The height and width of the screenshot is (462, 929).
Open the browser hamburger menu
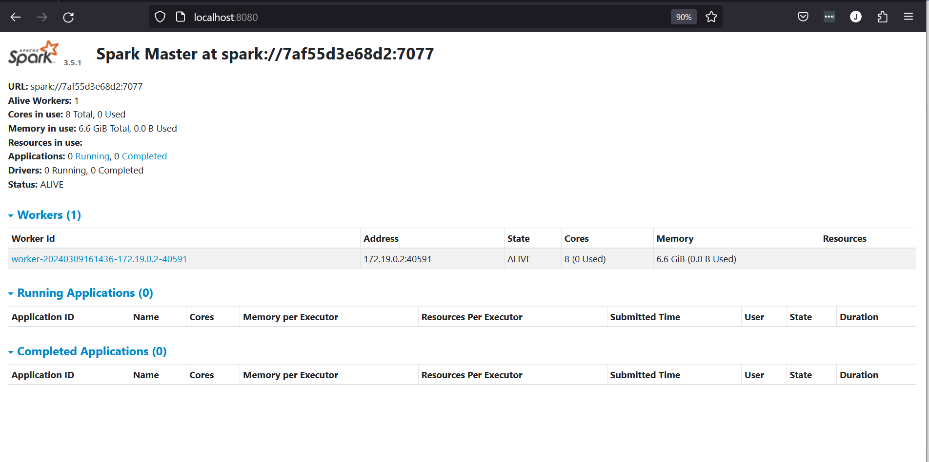point(909,17)
